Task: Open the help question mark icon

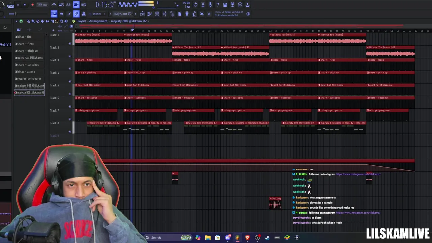Action: (218, 5)
